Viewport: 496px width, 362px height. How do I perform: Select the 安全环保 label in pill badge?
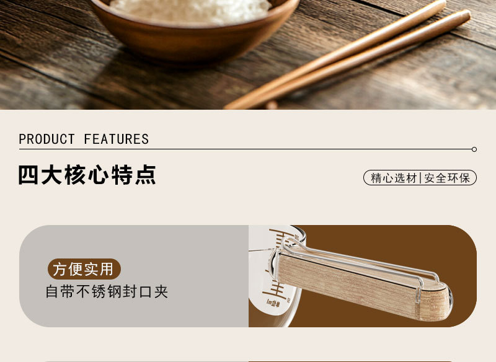tap(447, 178)
